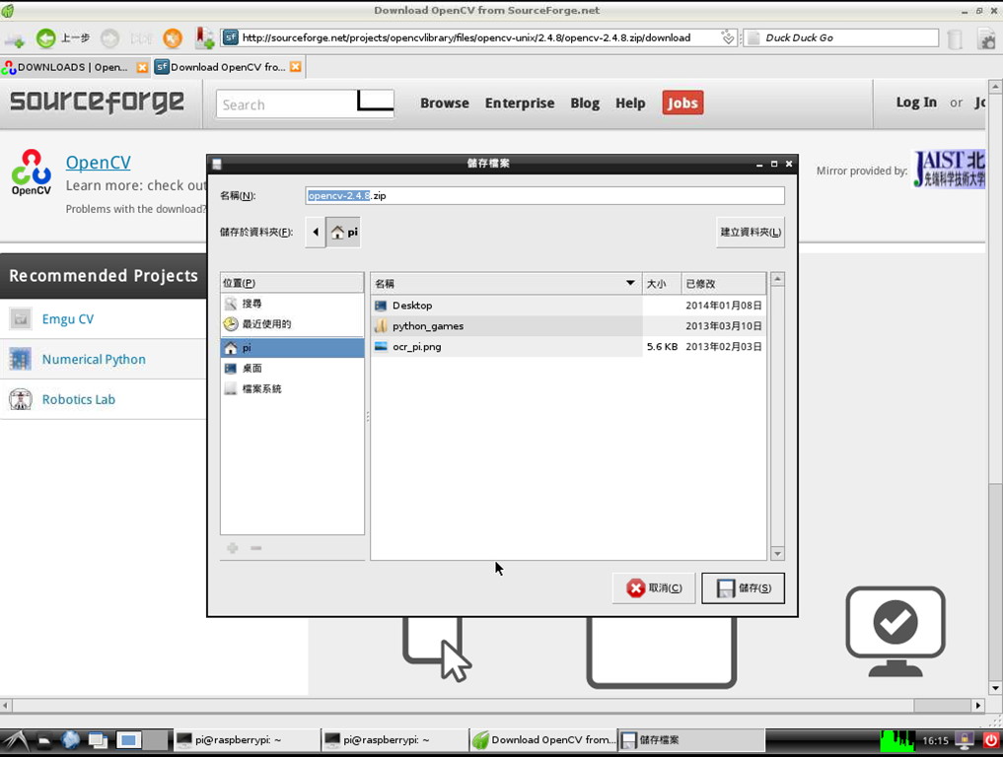Launch the web browser globe icon in taskbar
The height and width of the screenshot is (757, 1003).
[x=70, y=740]
